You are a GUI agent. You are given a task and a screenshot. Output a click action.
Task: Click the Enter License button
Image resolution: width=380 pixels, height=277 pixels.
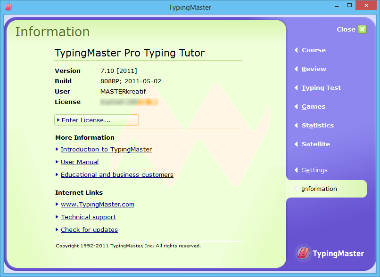point(97,120)
